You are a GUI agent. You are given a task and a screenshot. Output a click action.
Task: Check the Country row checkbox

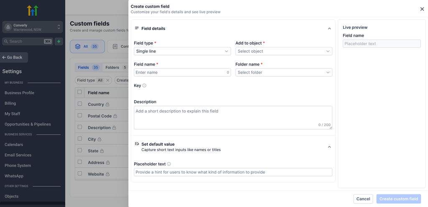[x=80, y=104]
